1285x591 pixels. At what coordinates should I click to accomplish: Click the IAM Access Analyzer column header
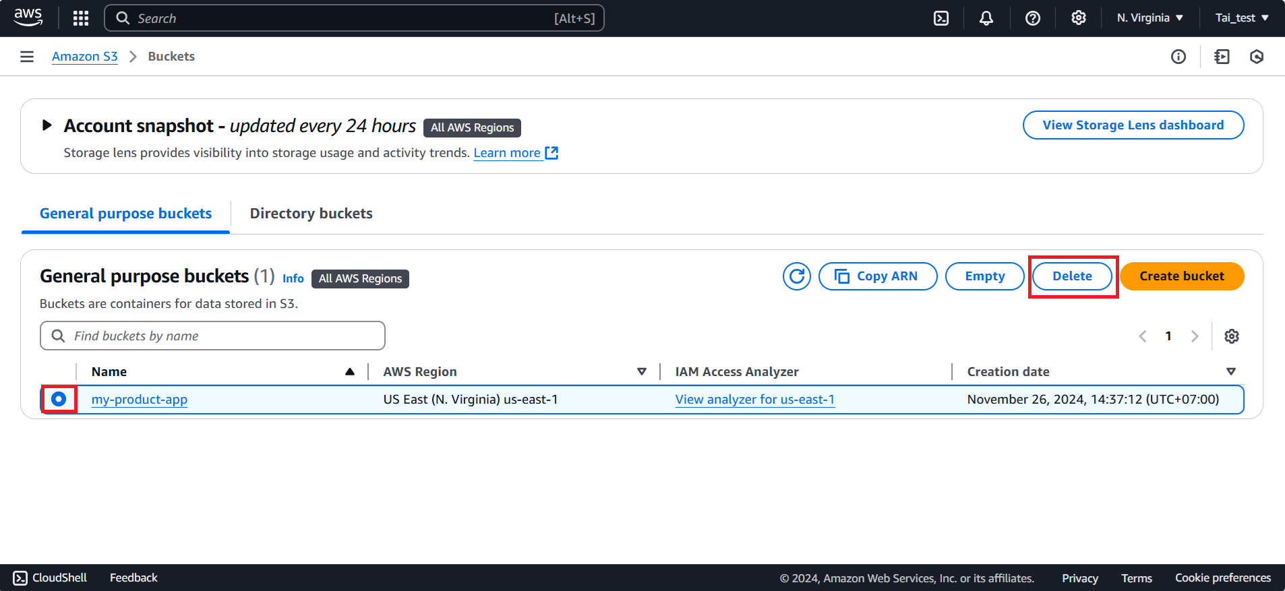tap(737, 371)
